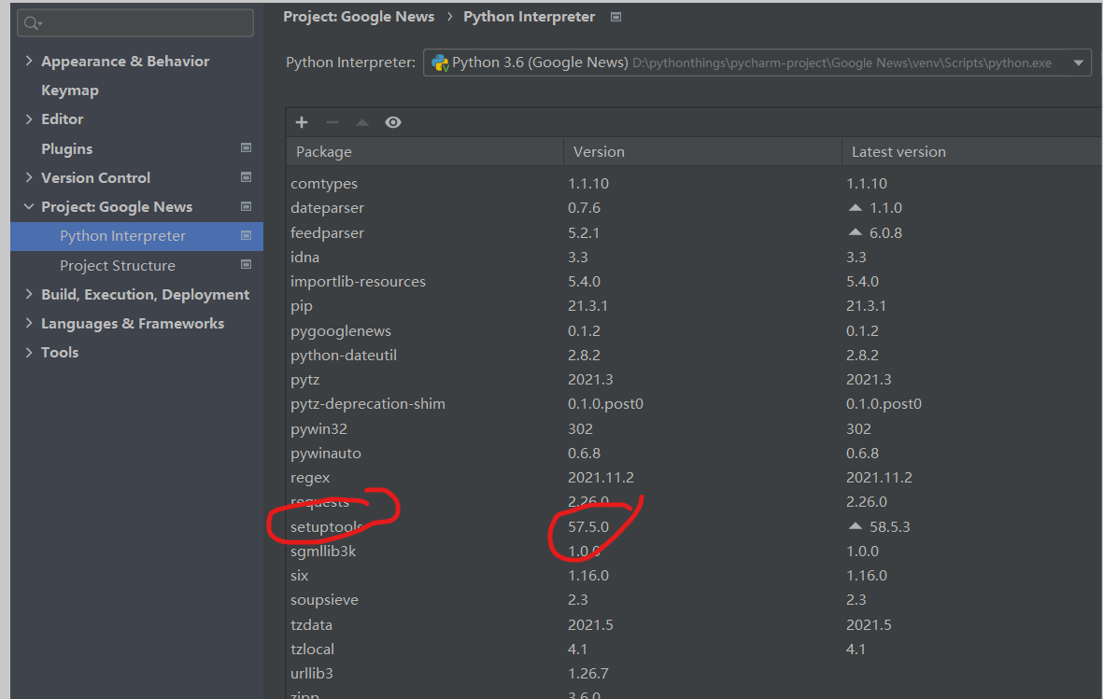Click setuptools version 57.5.0 cell
The image size is (1103, 699).
tap(588, 526)
